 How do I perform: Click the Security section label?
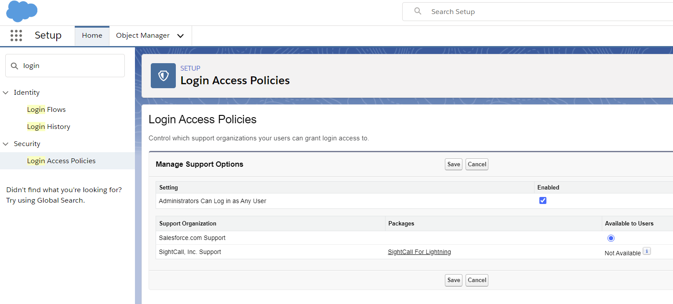coord(27,144)
